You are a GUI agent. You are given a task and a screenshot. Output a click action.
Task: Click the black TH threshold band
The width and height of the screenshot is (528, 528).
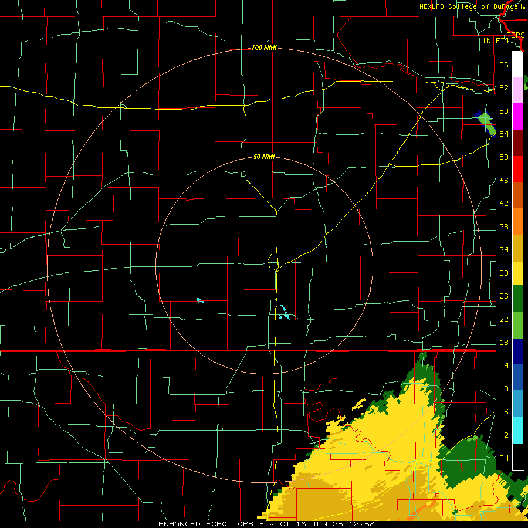coord(518,456)
